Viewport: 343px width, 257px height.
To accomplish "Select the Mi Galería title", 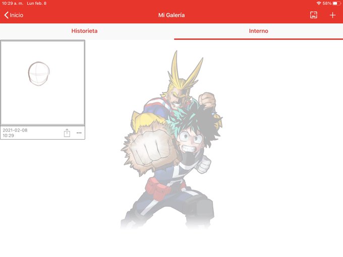I will [171, 15].
